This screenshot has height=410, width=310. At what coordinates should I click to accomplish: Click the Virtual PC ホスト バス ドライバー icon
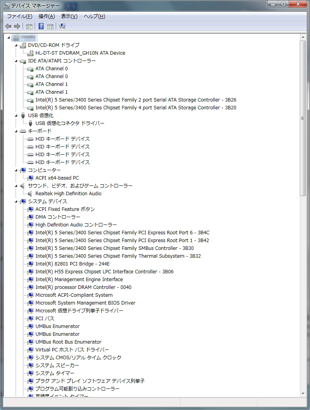click(x=30, y=350)
